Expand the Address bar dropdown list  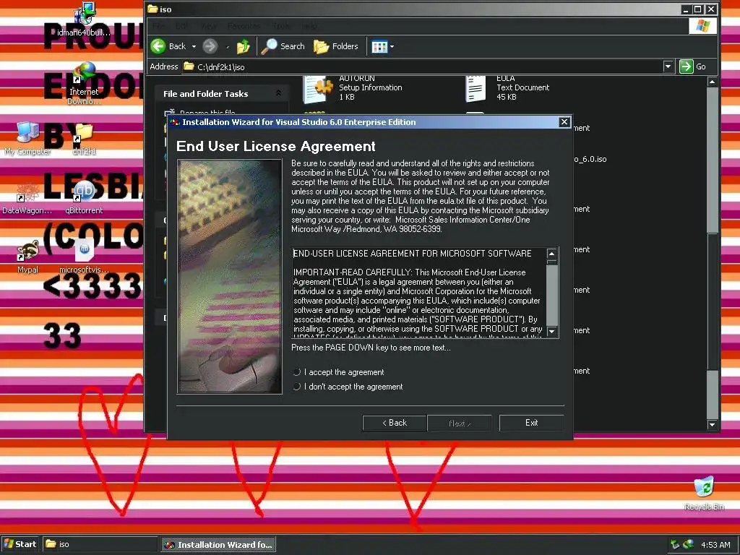tap(668, 66)
